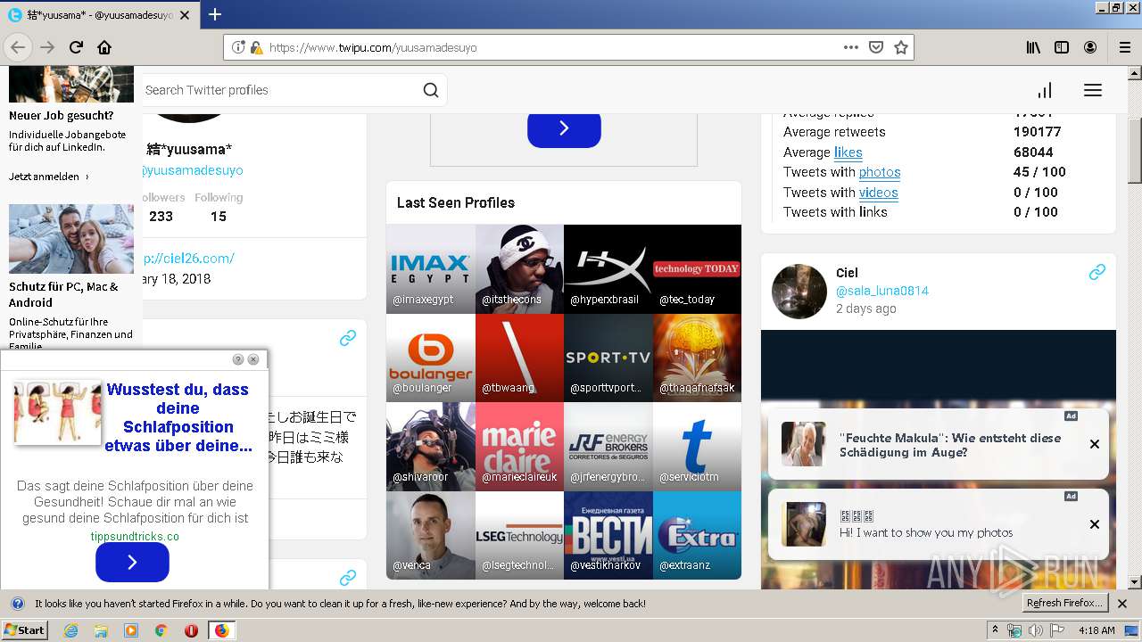
Task: Bookmark this page with the star icon
Action: coord(901,47)
